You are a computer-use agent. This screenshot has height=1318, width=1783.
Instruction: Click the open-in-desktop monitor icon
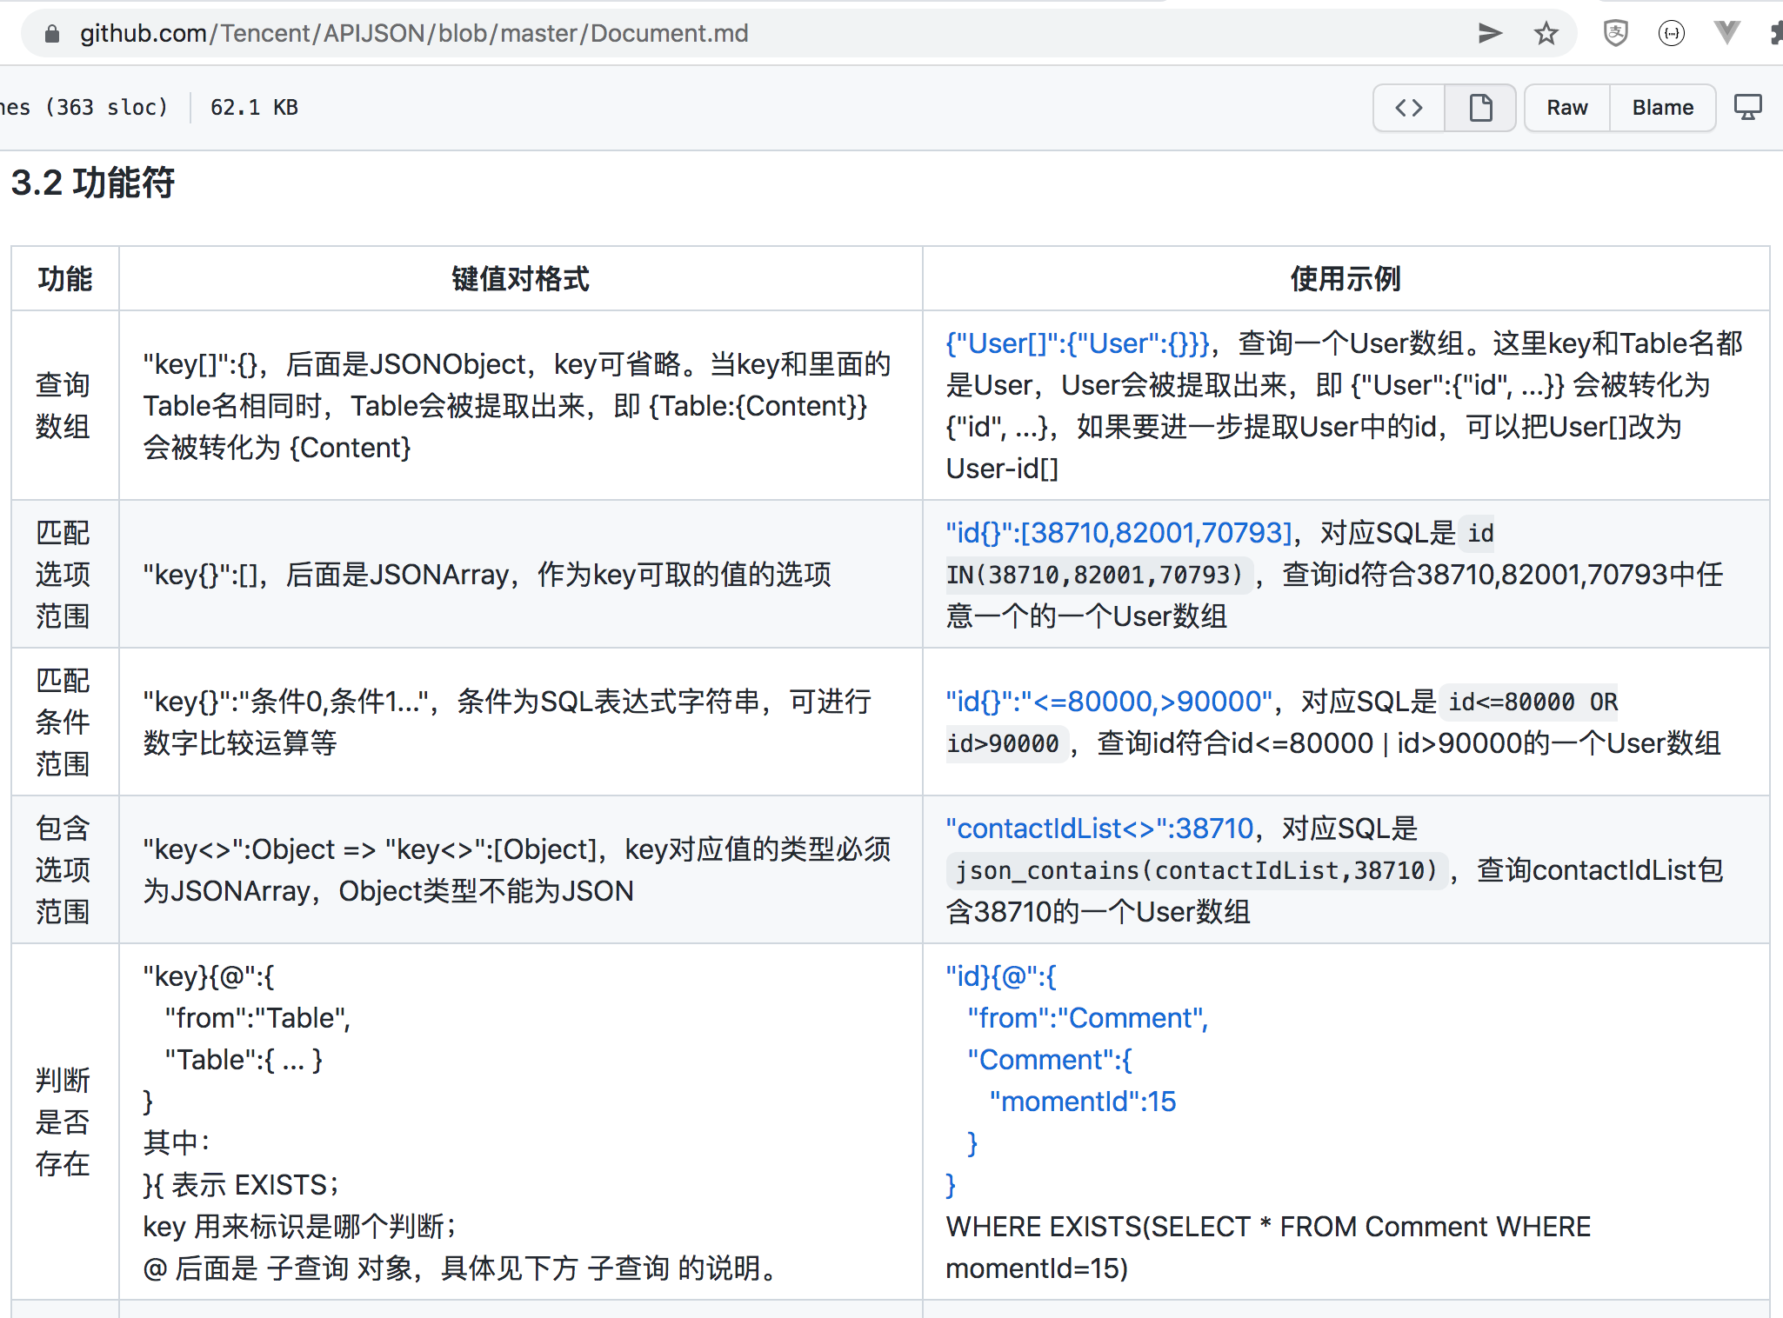(1747, 108)
